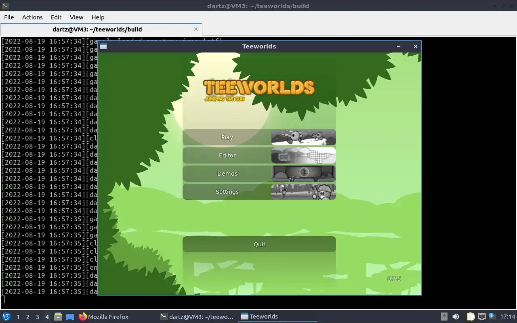Click the Demos thumbnail showing the countdown number

click(304, 174)
